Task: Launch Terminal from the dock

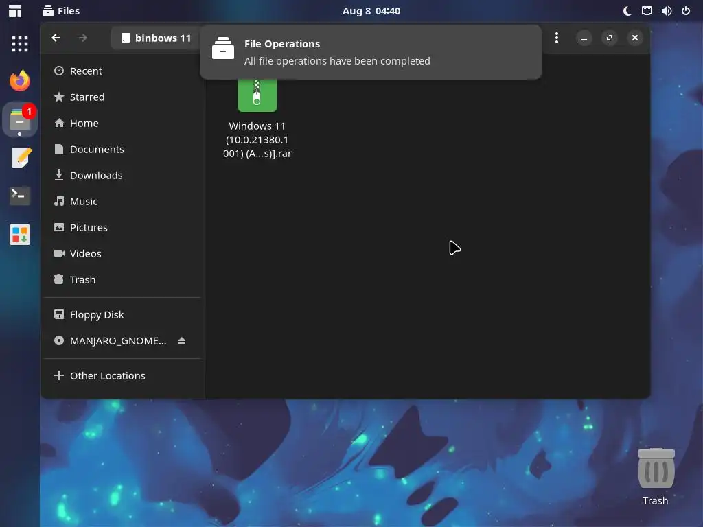Action: point(20,196)
